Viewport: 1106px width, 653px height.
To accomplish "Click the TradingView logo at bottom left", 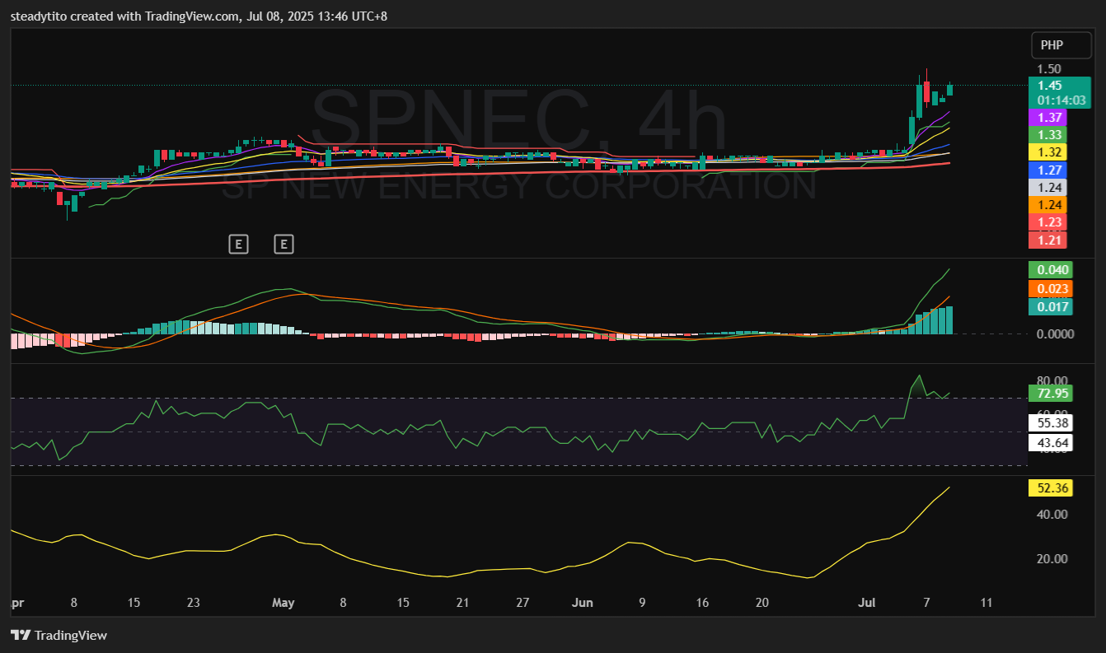I will tap(59, 635).
